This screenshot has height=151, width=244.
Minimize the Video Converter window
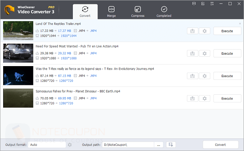point(221,4)
